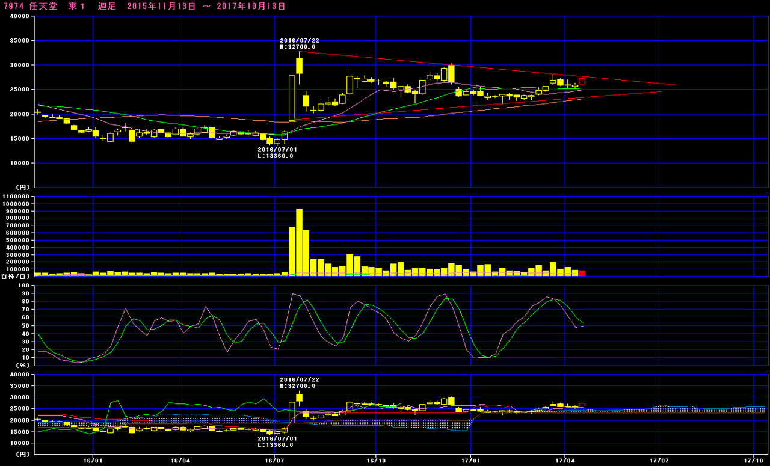
Task: Click the '16/07' date axis label
Action: click(x=274, y=460)
